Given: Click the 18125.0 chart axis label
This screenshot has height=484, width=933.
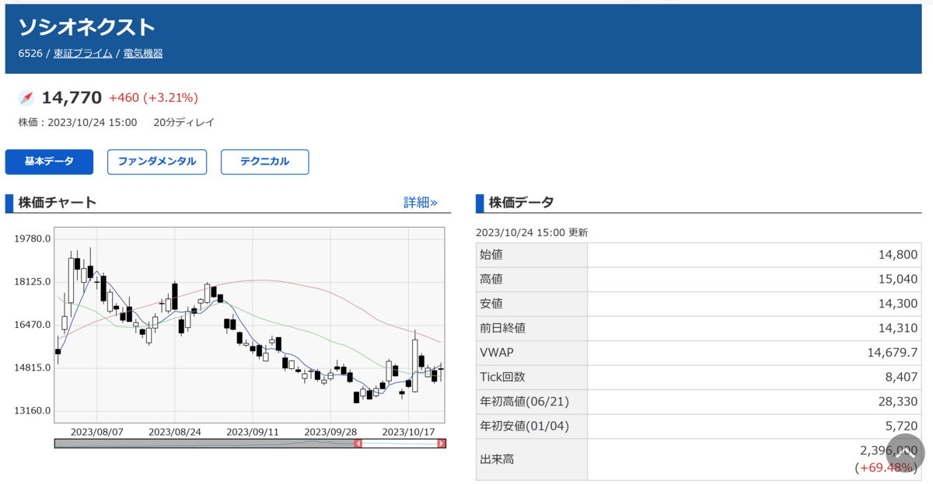Looking at the screenshot, I should pos(33,281).
